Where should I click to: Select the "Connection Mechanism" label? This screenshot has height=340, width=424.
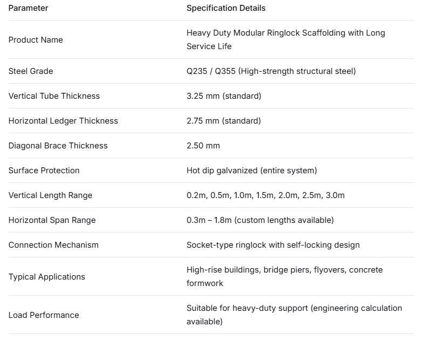tap(53, 245)
